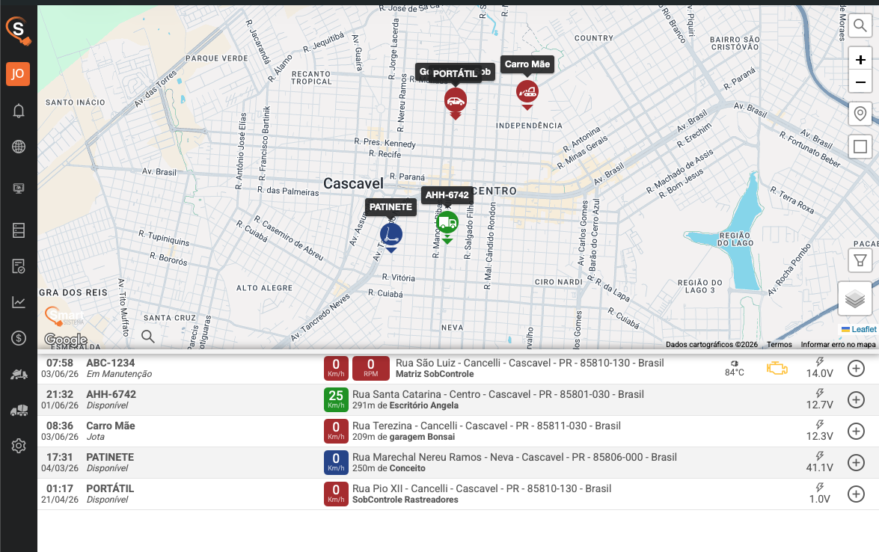879x552 pixels.
Task: Open the globe map view in sidebar
Action: (x=19, y=147)
